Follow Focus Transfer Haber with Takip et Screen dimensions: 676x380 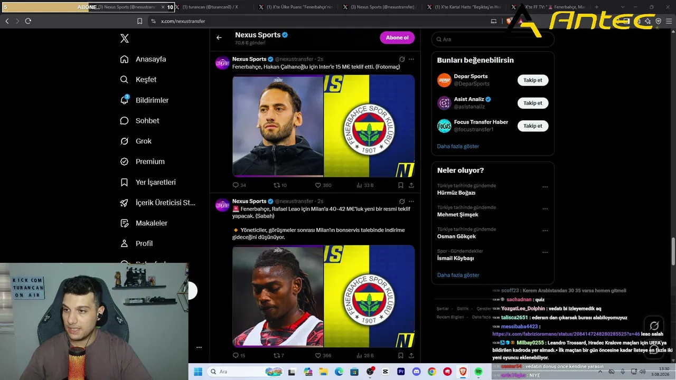(532, 126)
